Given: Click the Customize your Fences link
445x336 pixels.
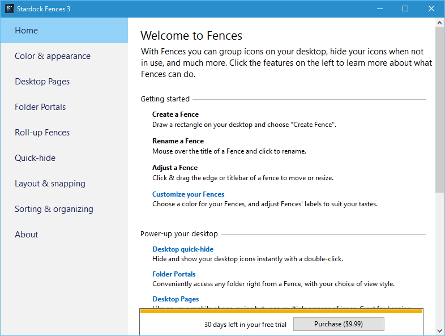Looking at the screenshot, I should (188, 194).
